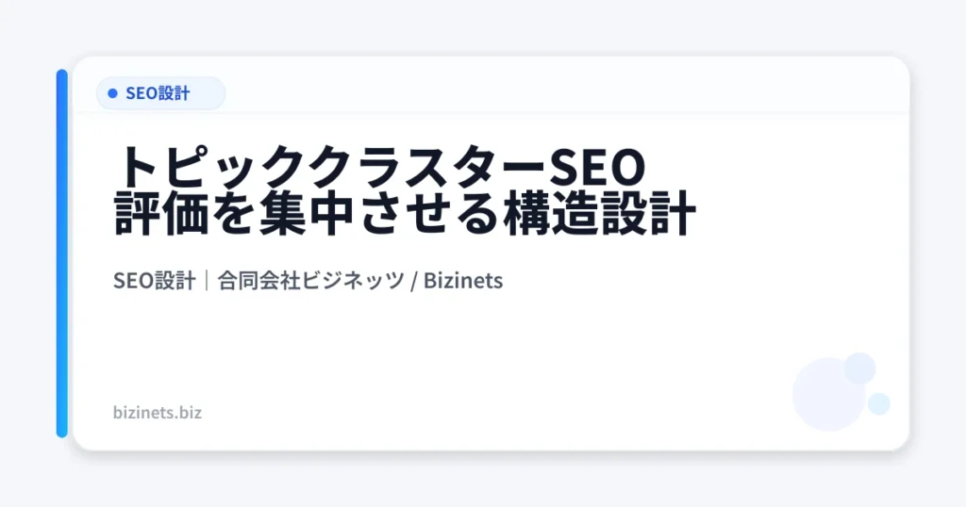
Task: Click the blue dot in the SEO設計 tag
Action: coord(112,93)
